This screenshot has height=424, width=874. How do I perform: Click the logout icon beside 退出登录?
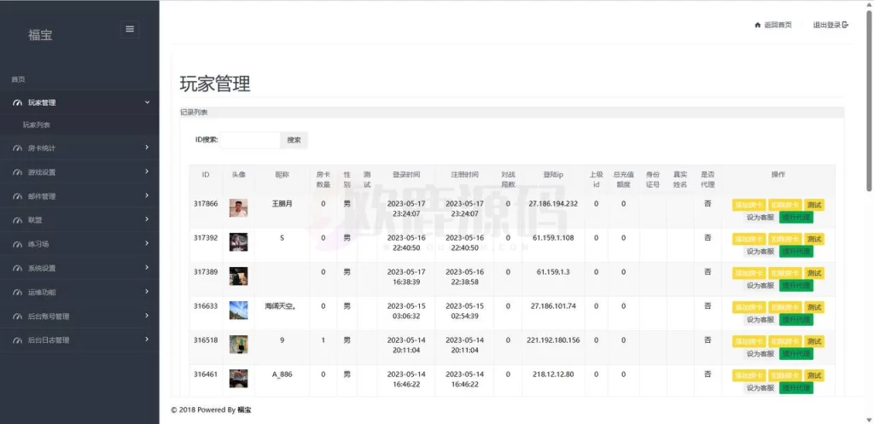pyautogui.click(x=846, y=25)
